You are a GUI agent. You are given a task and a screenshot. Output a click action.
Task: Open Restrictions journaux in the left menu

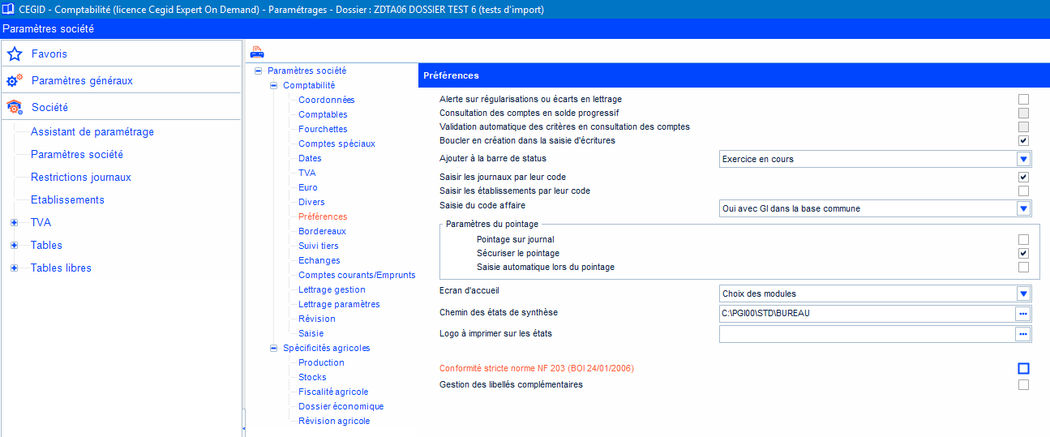(x=80, y=178)
